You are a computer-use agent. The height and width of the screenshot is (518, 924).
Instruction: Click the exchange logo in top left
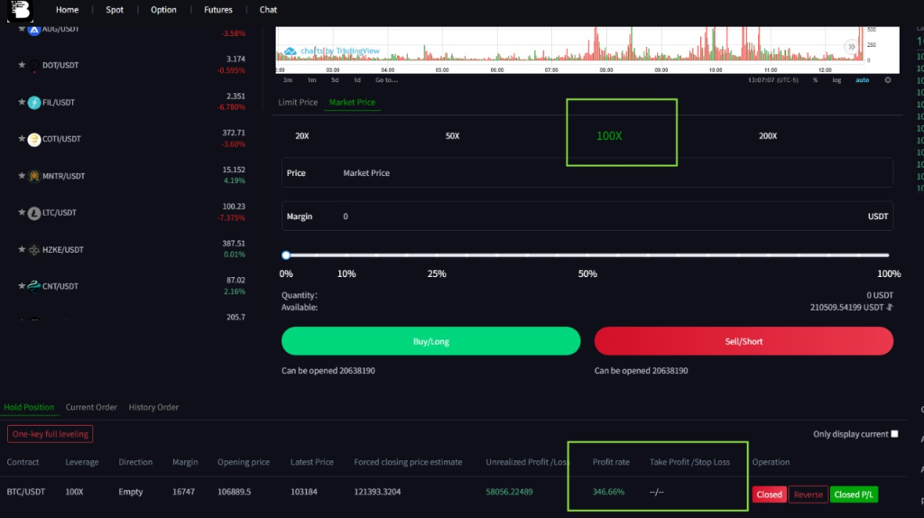pos(19,10)
